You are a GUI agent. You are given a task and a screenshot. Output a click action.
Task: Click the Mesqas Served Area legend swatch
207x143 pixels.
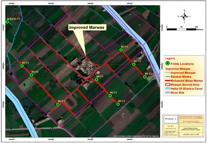click(168, 84)
